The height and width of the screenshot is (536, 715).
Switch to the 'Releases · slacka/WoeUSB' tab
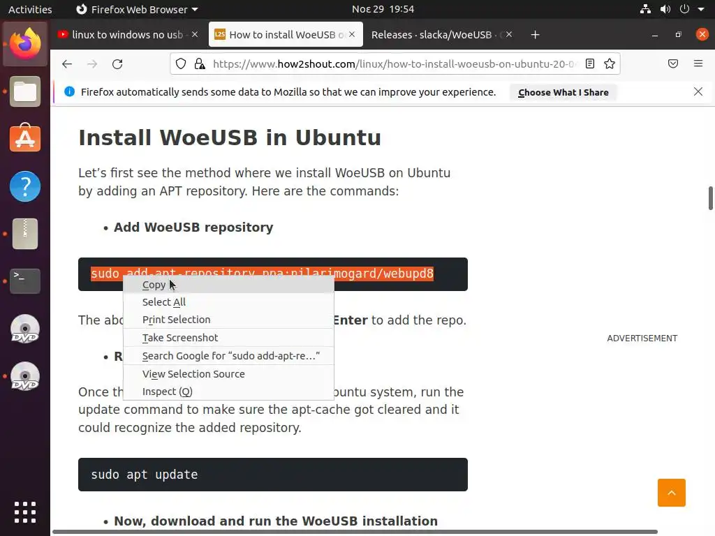(432, 35)
